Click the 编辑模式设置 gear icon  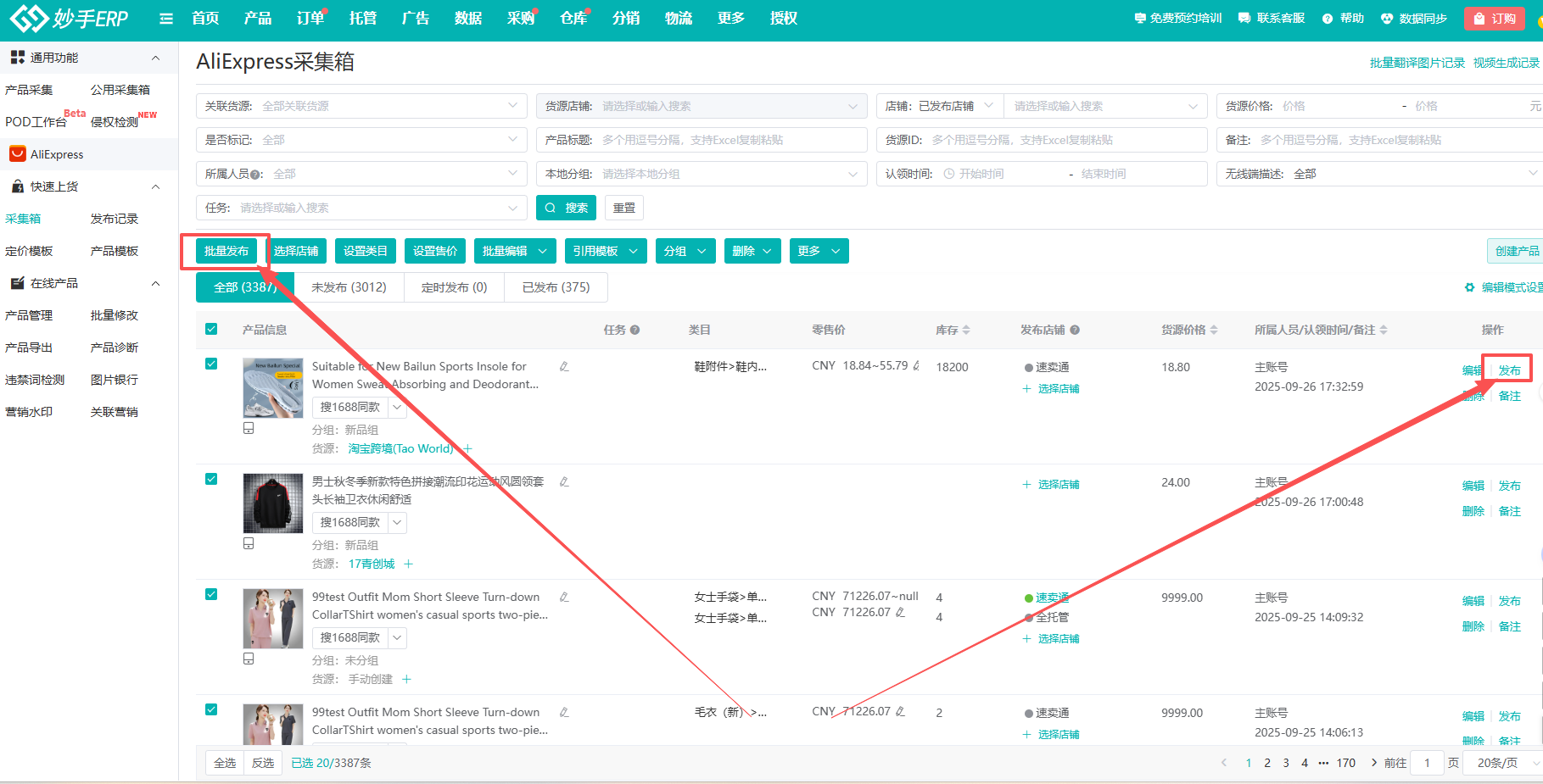(x=1469, y=288)
